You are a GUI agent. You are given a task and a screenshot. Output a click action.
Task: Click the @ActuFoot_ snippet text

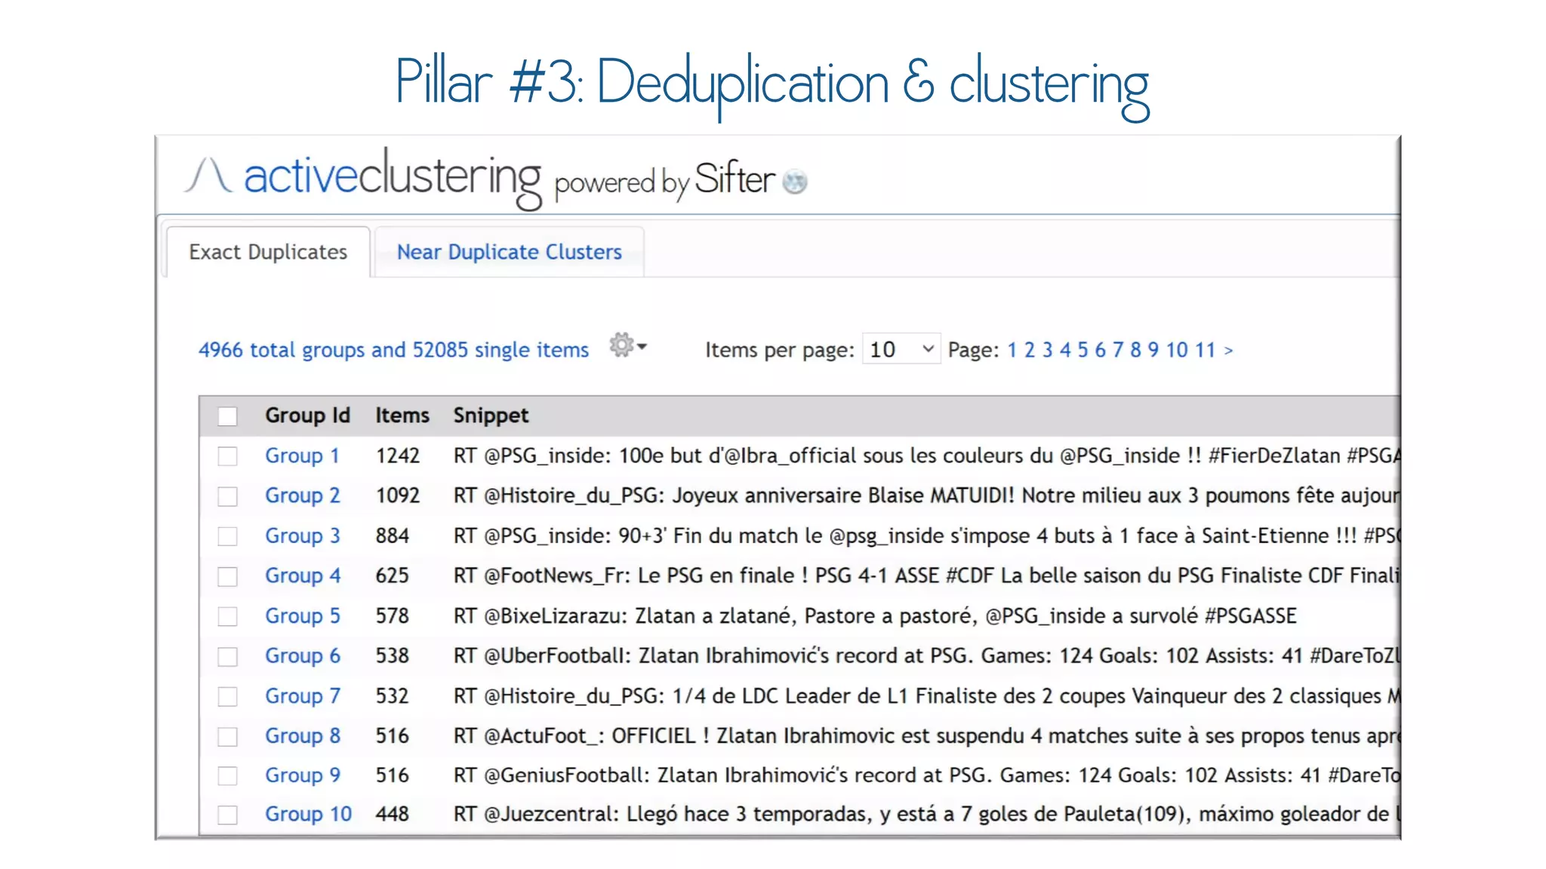click(926, 735)
